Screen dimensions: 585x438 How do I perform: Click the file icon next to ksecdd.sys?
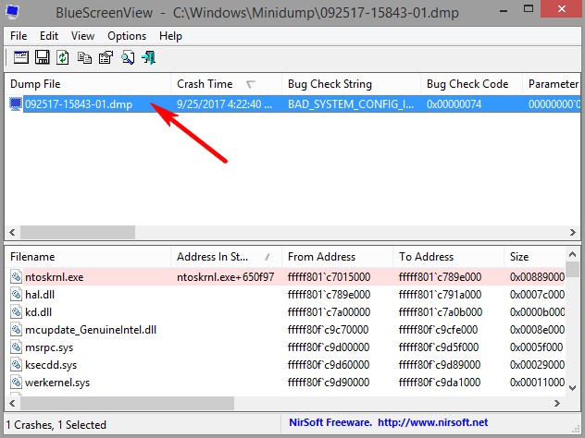[x=16, y=365]
